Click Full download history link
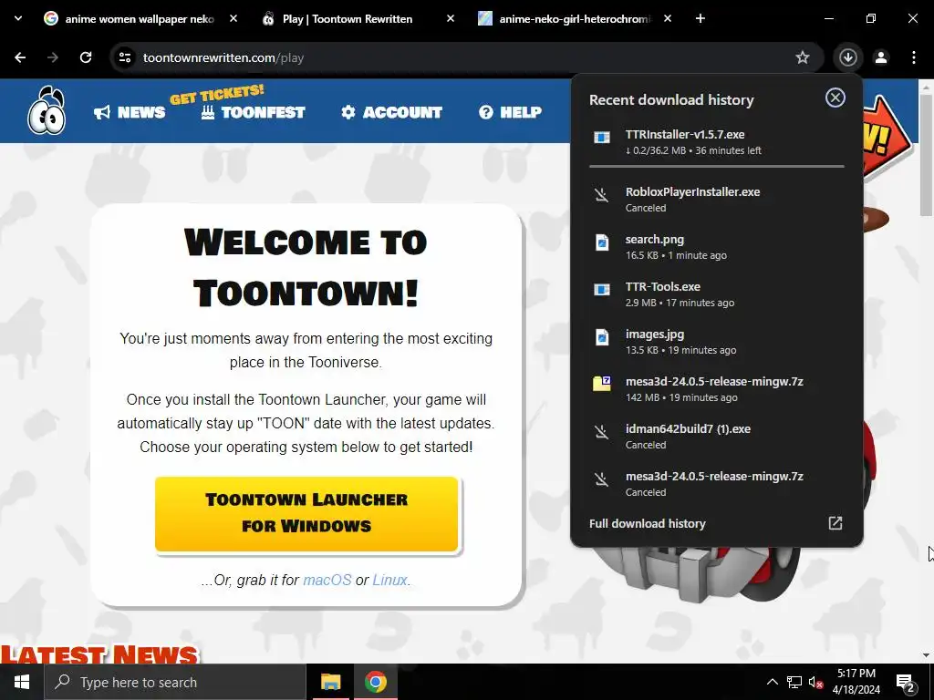This screenshot has width=934, height=700. pos(648,523)
